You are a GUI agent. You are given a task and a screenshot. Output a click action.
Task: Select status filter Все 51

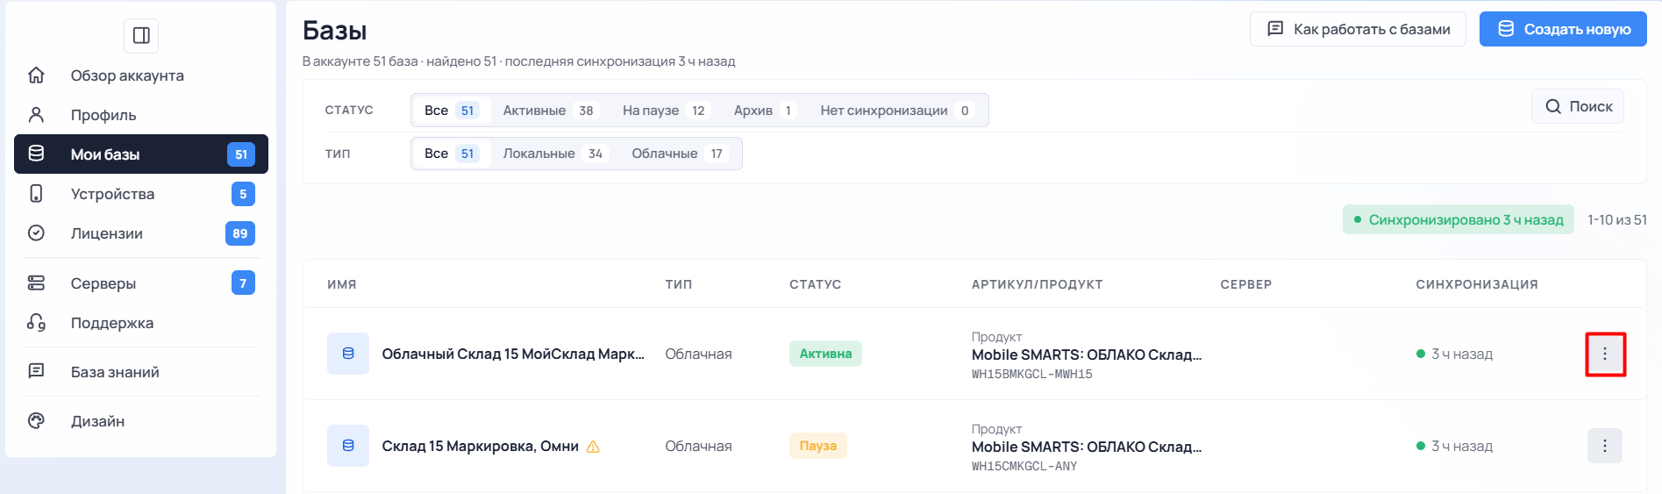pos(452,111)
